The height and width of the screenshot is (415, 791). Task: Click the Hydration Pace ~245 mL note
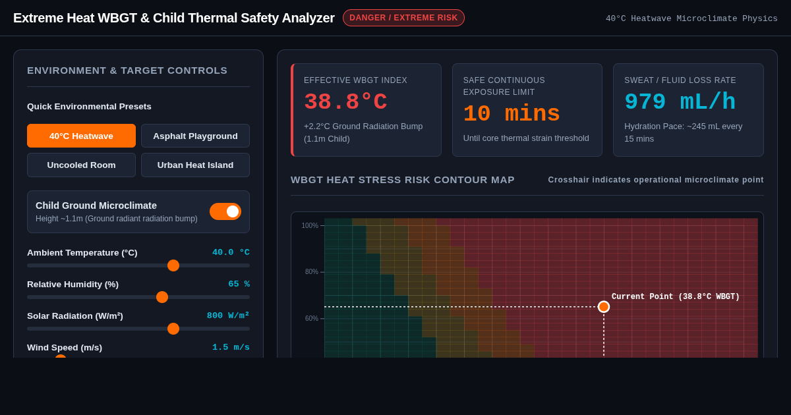pyautogui.click(x=684, y=132)
